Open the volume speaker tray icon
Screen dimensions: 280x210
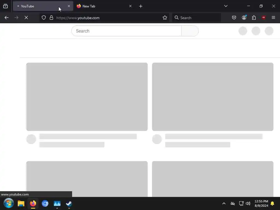(248, 203)
